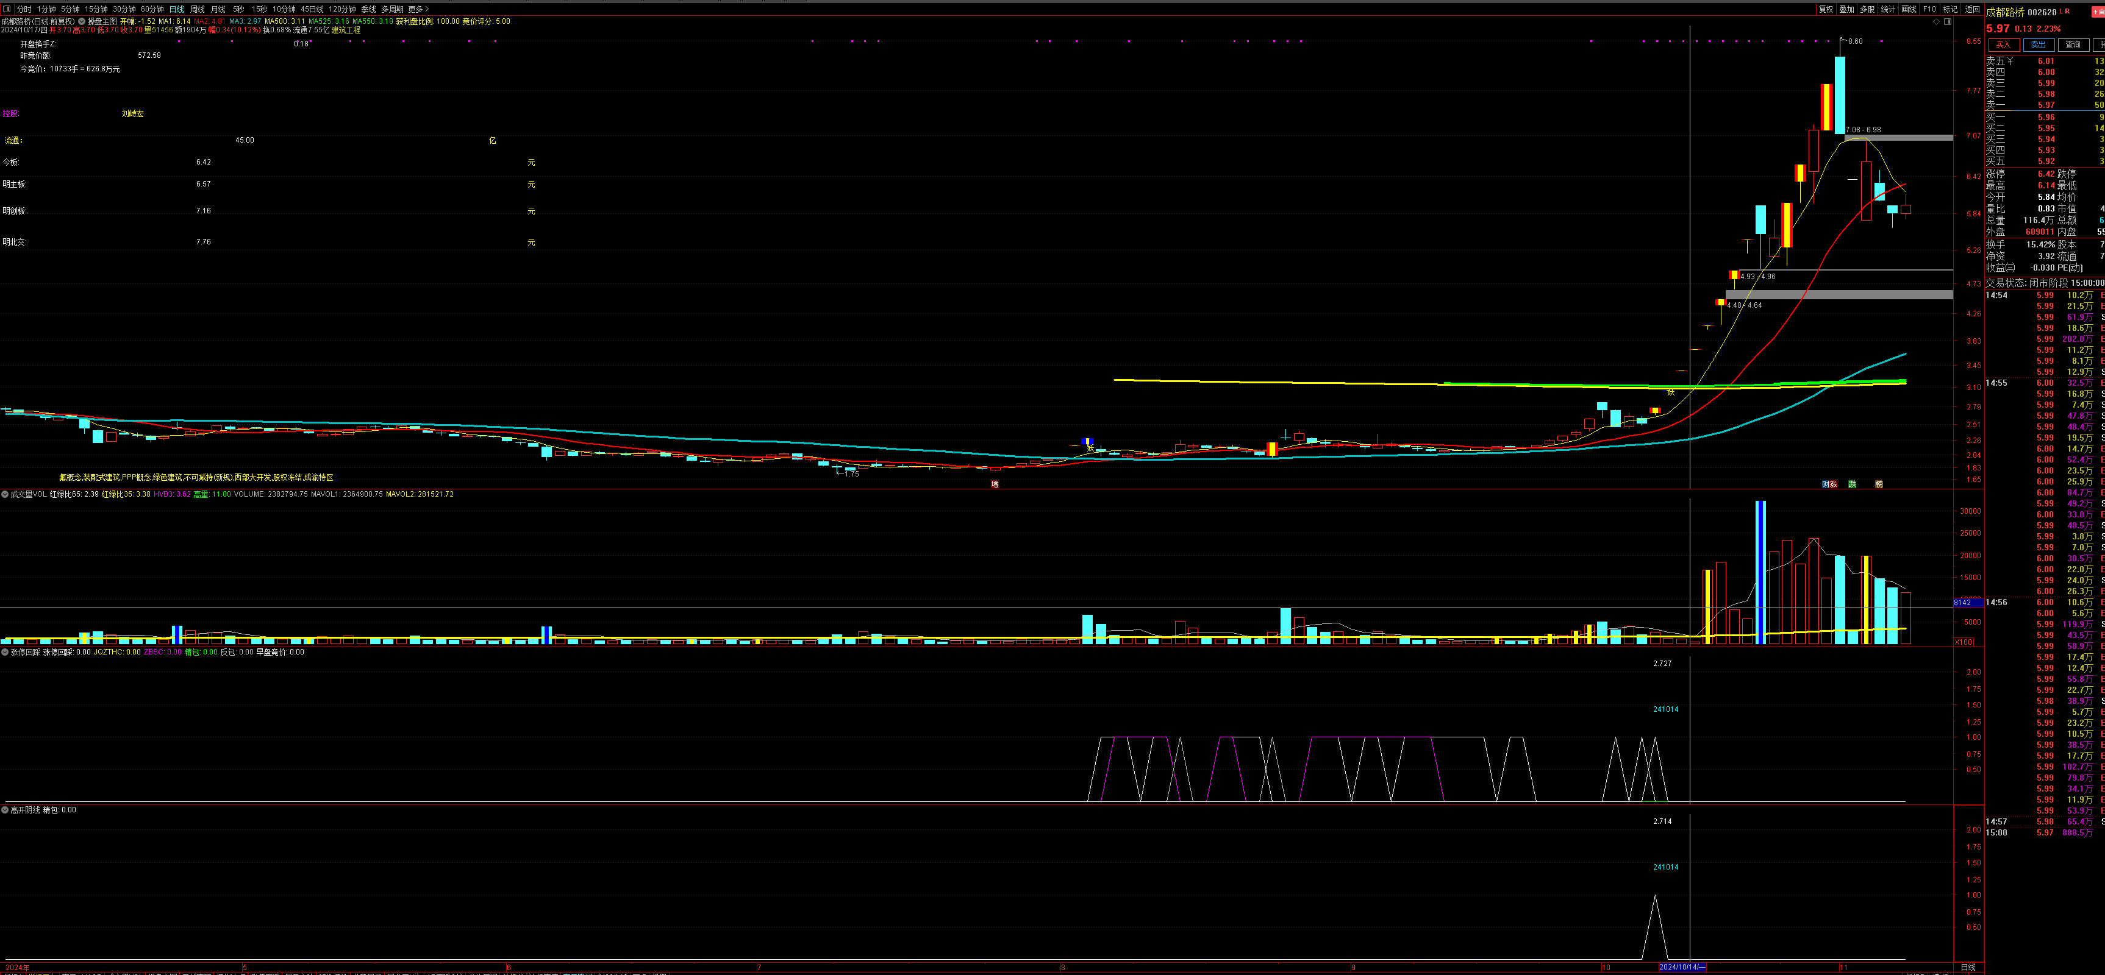
Task: Open 涨停回踩 indicator panel menu
Action: click(5, 653)
